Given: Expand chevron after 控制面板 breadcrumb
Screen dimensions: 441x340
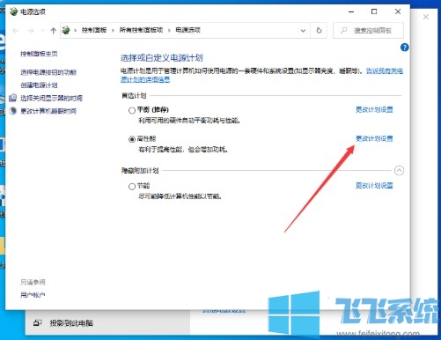Looking at the screenshot, I should [x=113, y=30].
